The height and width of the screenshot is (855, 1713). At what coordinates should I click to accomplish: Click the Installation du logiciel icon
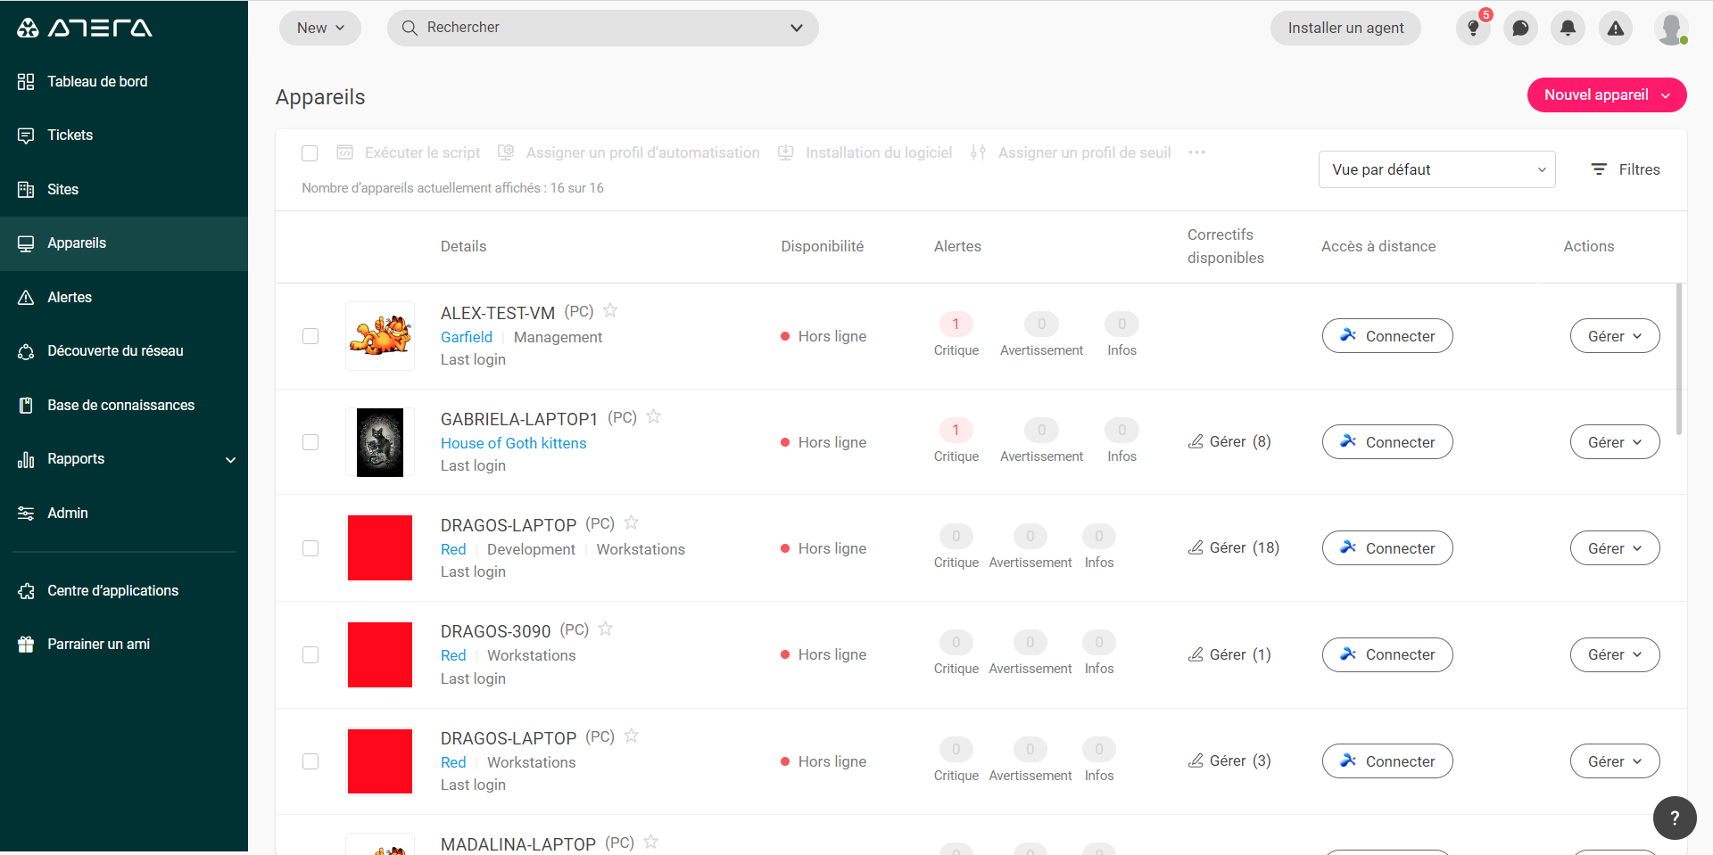point(785,152)
